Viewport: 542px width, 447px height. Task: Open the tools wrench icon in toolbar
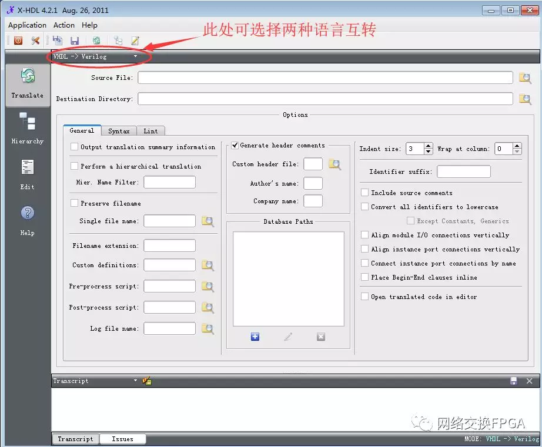pyautogui.click(x=35, y=41)
